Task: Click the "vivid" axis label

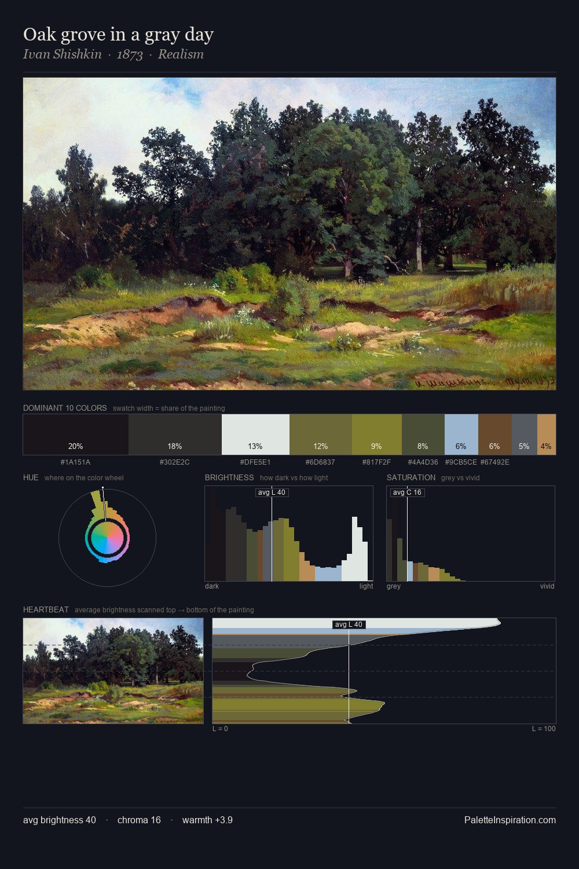Action: [547, 586]
